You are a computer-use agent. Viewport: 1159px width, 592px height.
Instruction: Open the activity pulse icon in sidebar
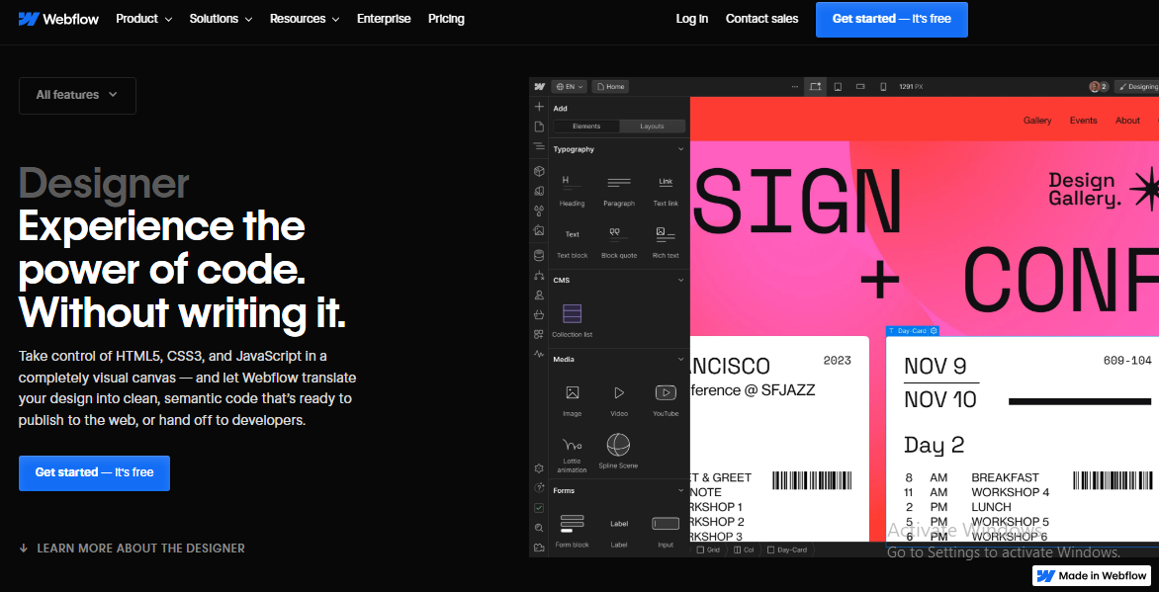(x=539, y=354)
